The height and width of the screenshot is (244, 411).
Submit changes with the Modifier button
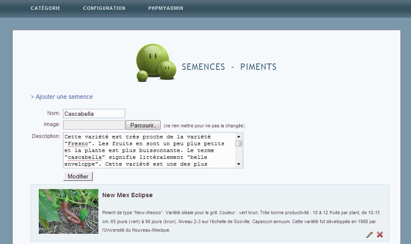click(78, 176)
